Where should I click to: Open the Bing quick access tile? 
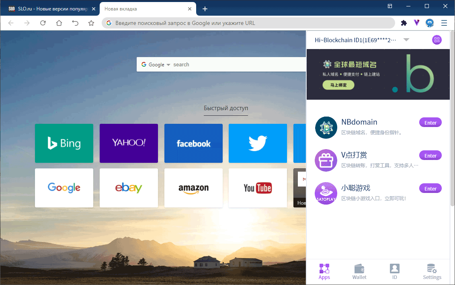coord(64,144)
